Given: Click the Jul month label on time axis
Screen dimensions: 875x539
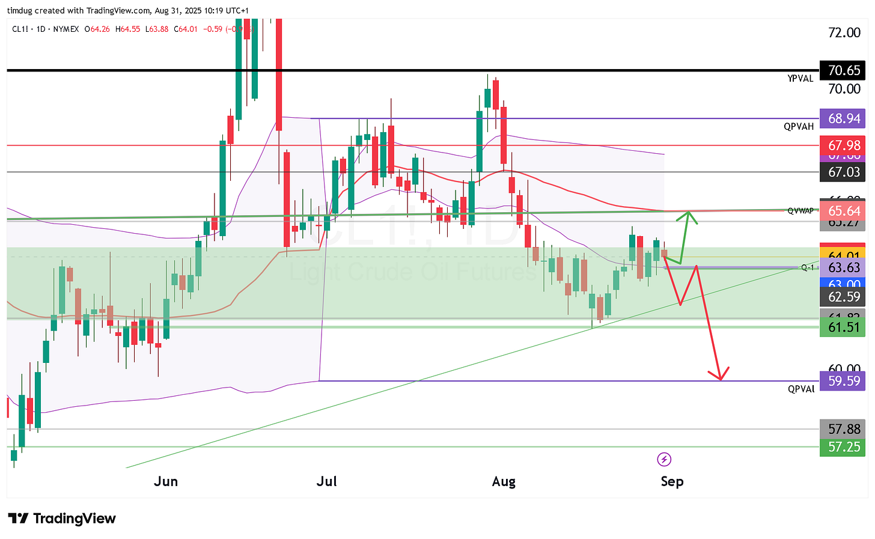Looking at the screenshot, I should (326, 481).
